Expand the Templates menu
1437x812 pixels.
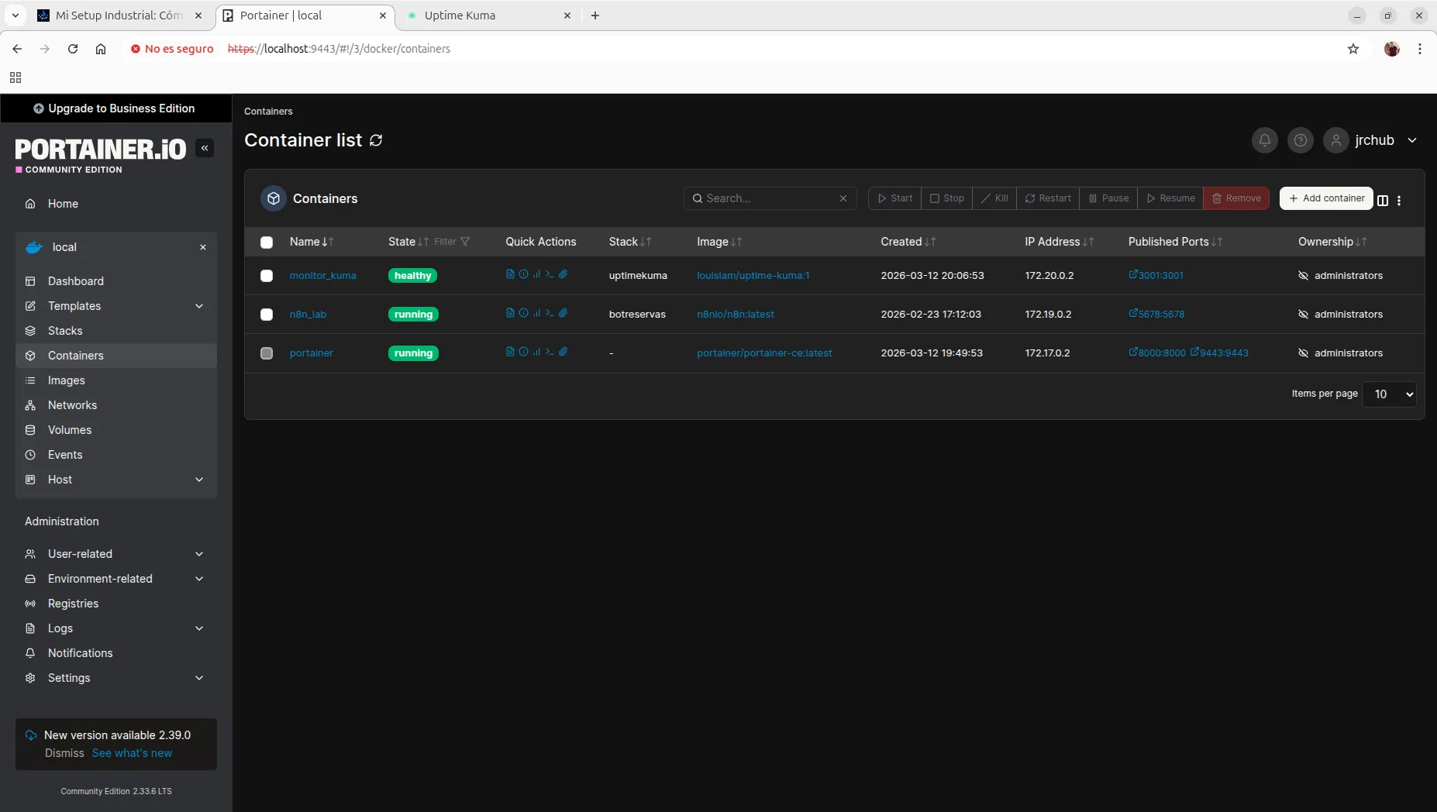[x=116, y=306]
